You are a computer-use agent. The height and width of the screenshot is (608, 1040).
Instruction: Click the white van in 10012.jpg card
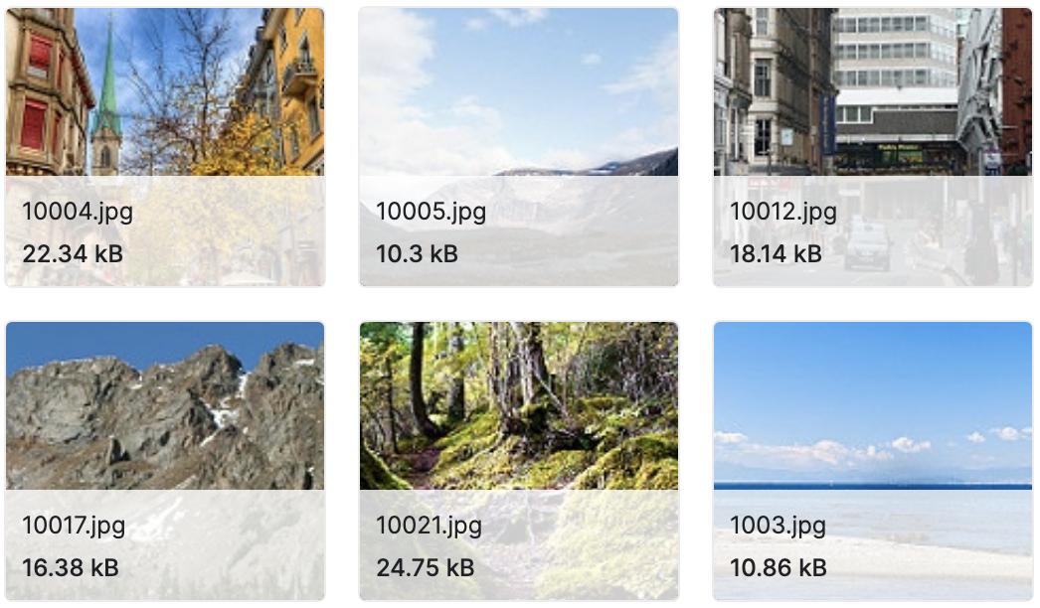(x=868, y=245)
